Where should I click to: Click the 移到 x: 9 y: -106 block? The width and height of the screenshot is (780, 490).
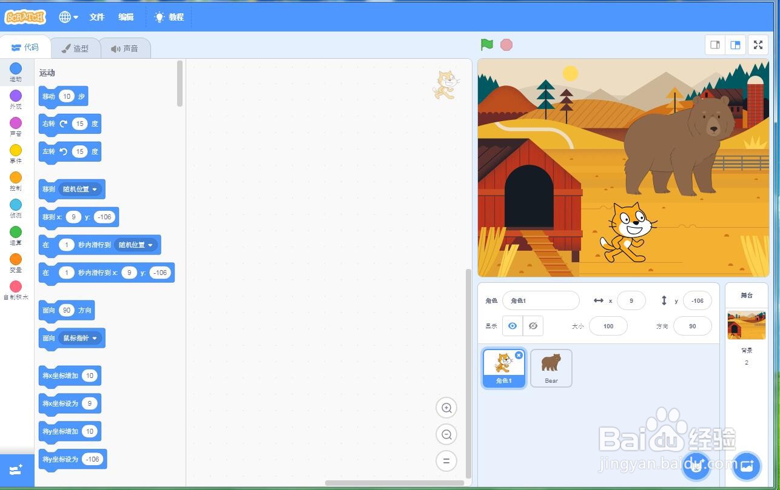click(x=79, y=217)
